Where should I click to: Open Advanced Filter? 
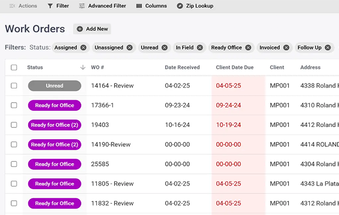point(103,6)
